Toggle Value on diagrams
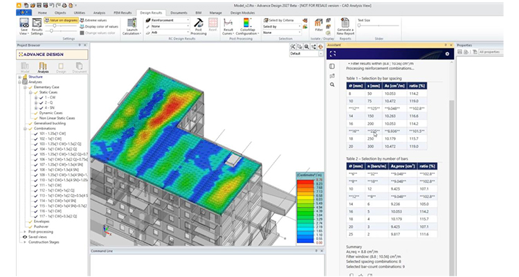The width and height of the screenshot is (519, 277). pyautogui.click(x=62, y=21)
